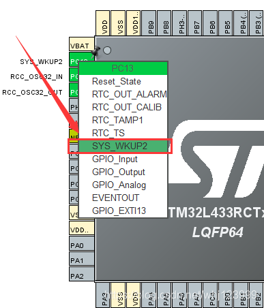Click the pushpin icon beside PC13
This screenshot has width=264, height=308.
[96, 51]
